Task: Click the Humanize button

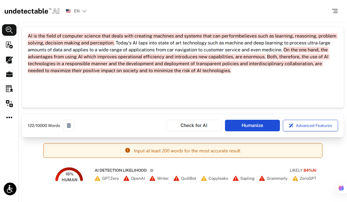Action: (252, 126)
